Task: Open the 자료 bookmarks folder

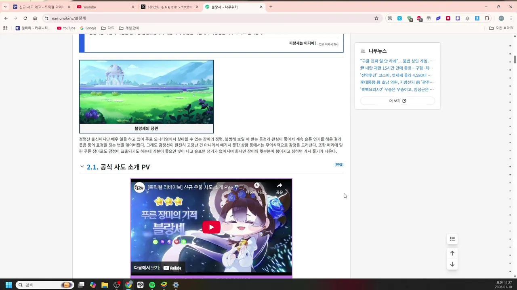Action: 107,28
